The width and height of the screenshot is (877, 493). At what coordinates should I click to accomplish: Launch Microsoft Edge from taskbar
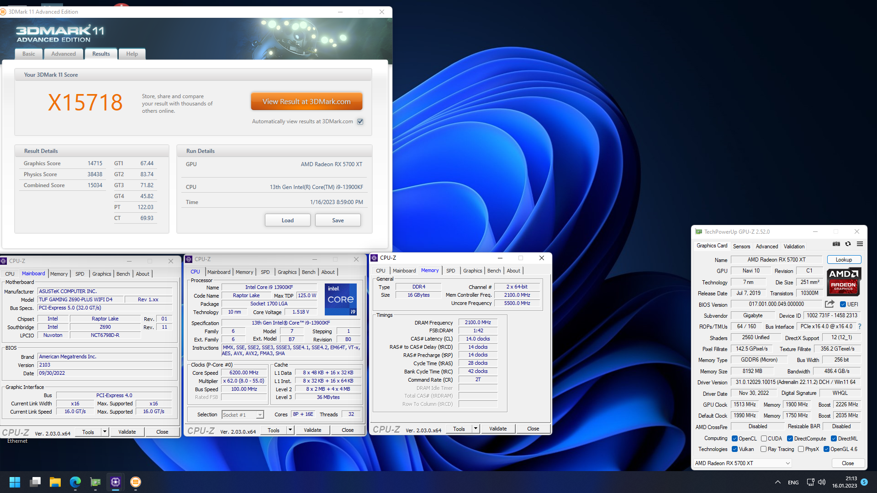click(x=75, y=482)
